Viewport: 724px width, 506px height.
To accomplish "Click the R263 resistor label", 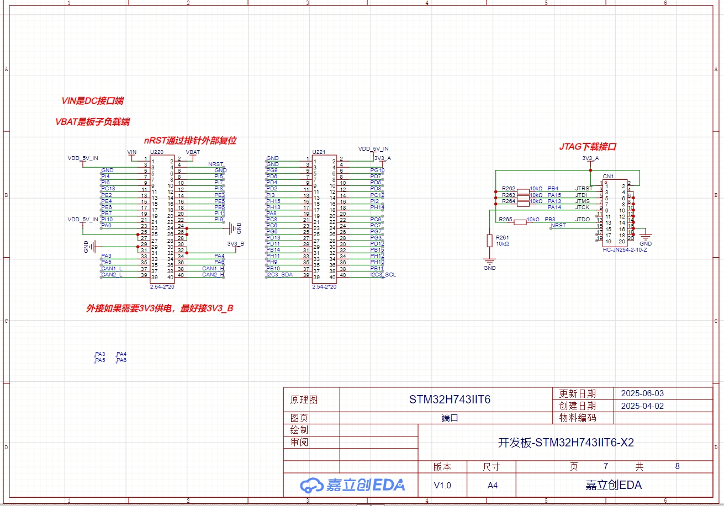I will point(509,195).
